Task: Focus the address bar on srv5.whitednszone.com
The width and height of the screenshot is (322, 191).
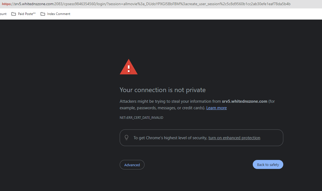Action: pos(34,4)
